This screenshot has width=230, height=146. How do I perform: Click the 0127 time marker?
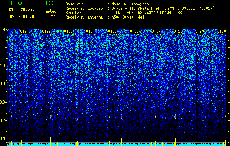pyautogui.click(x=156, y=31)
